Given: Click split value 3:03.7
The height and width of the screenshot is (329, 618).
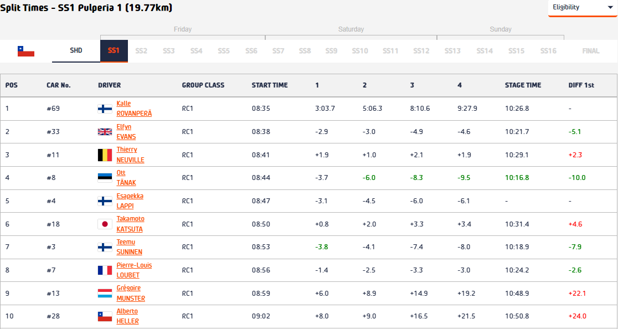Looking at the screenshot, I should click(325, 109).
